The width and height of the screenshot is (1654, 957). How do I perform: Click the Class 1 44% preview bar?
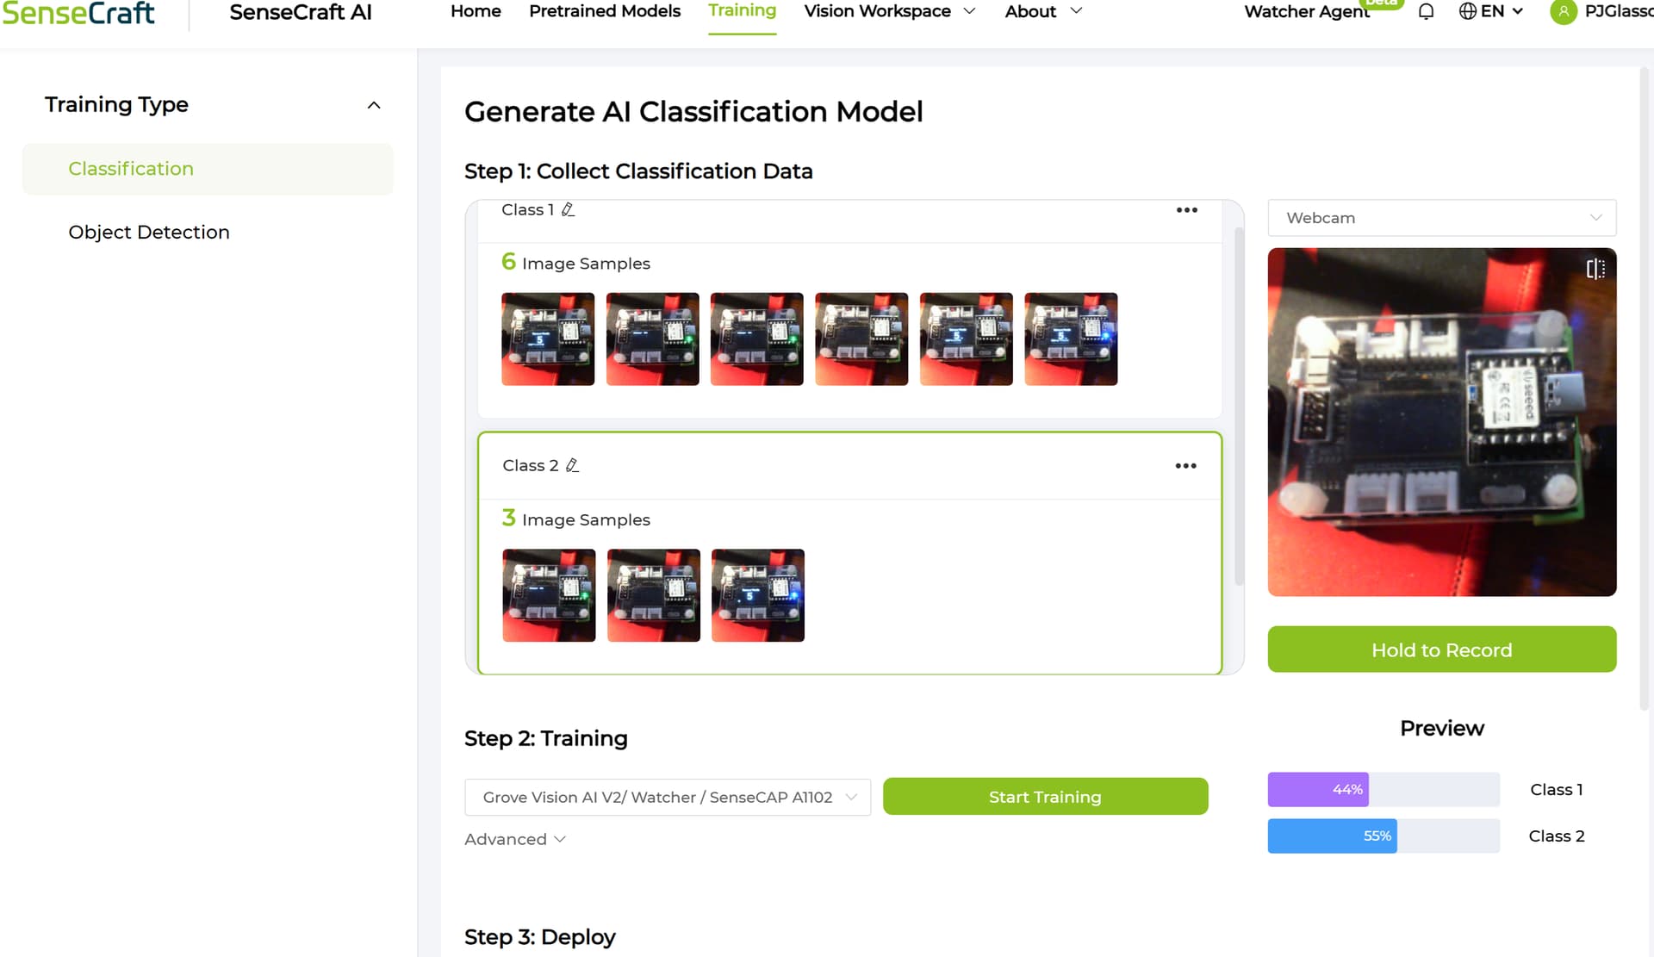(x=1383, y=789)
